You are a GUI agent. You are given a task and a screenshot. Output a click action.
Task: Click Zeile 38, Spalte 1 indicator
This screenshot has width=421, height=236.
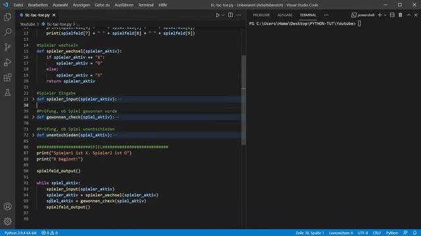coord(310,233)
